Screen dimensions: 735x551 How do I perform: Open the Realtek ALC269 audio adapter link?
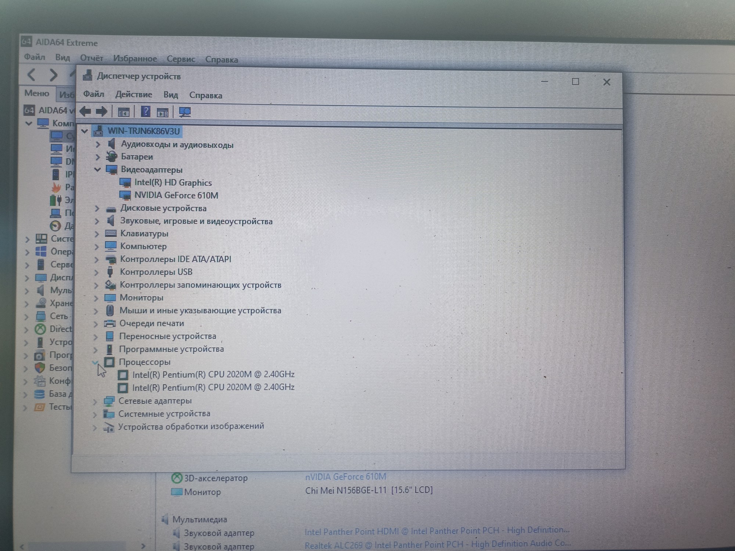437,545
